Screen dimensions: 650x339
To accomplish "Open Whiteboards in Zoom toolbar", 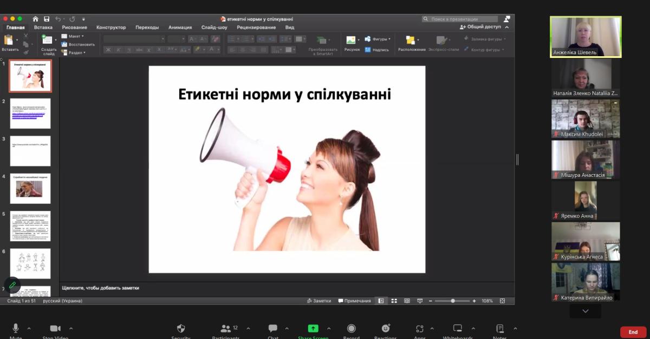I will [x=458, y=329].
